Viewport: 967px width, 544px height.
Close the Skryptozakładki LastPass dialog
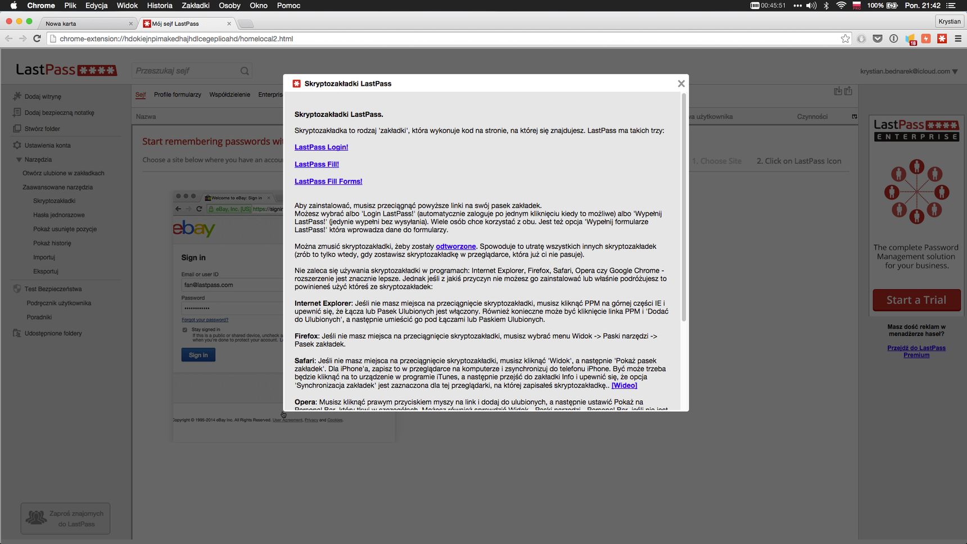pyautogui.click(x=681, y=84)
